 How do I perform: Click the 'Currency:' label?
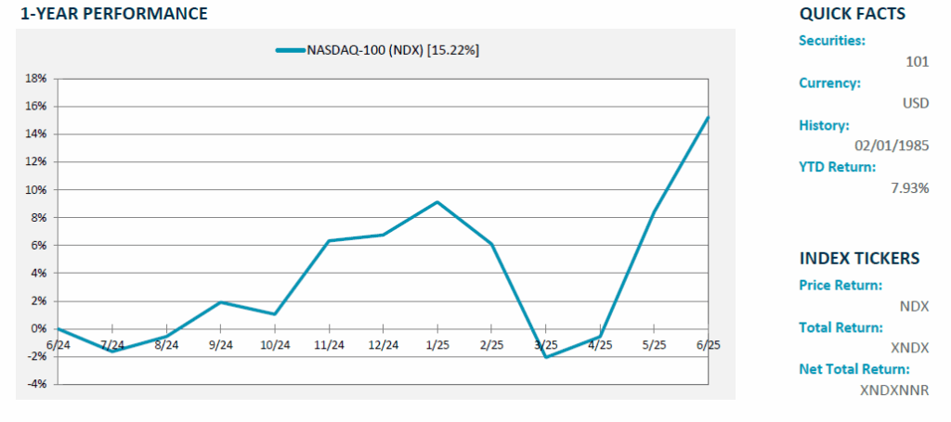click(829, 83)
